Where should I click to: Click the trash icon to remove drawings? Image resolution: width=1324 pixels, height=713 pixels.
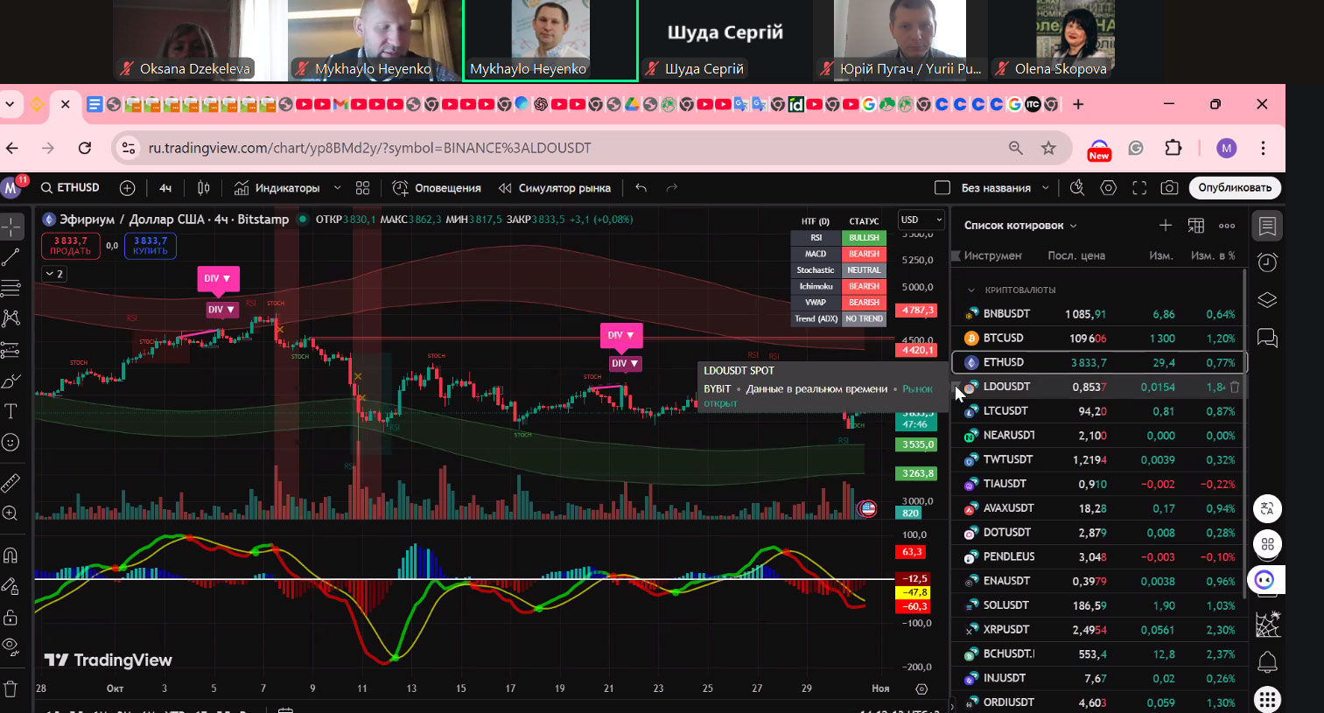click(11, 689)
